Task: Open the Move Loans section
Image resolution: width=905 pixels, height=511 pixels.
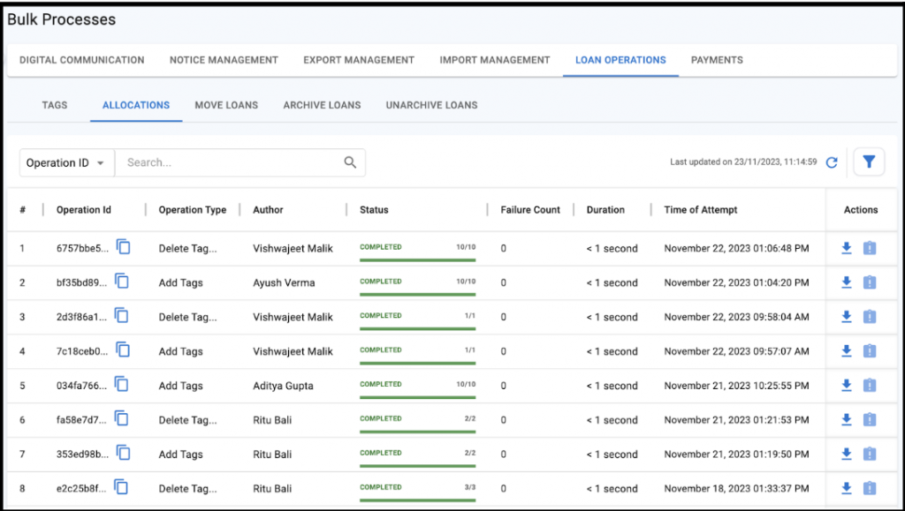Action: (x=226, y=105)
